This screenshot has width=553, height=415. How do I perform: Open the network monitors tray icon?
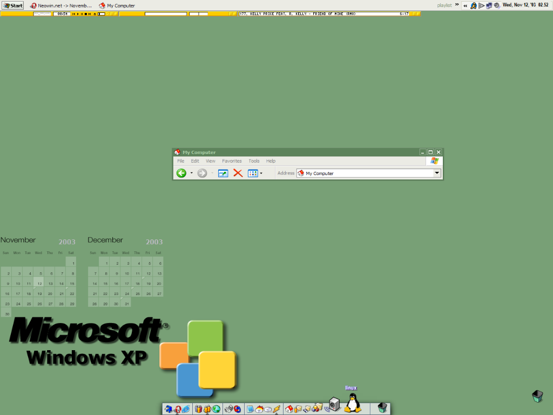click(x=489, y=5)
